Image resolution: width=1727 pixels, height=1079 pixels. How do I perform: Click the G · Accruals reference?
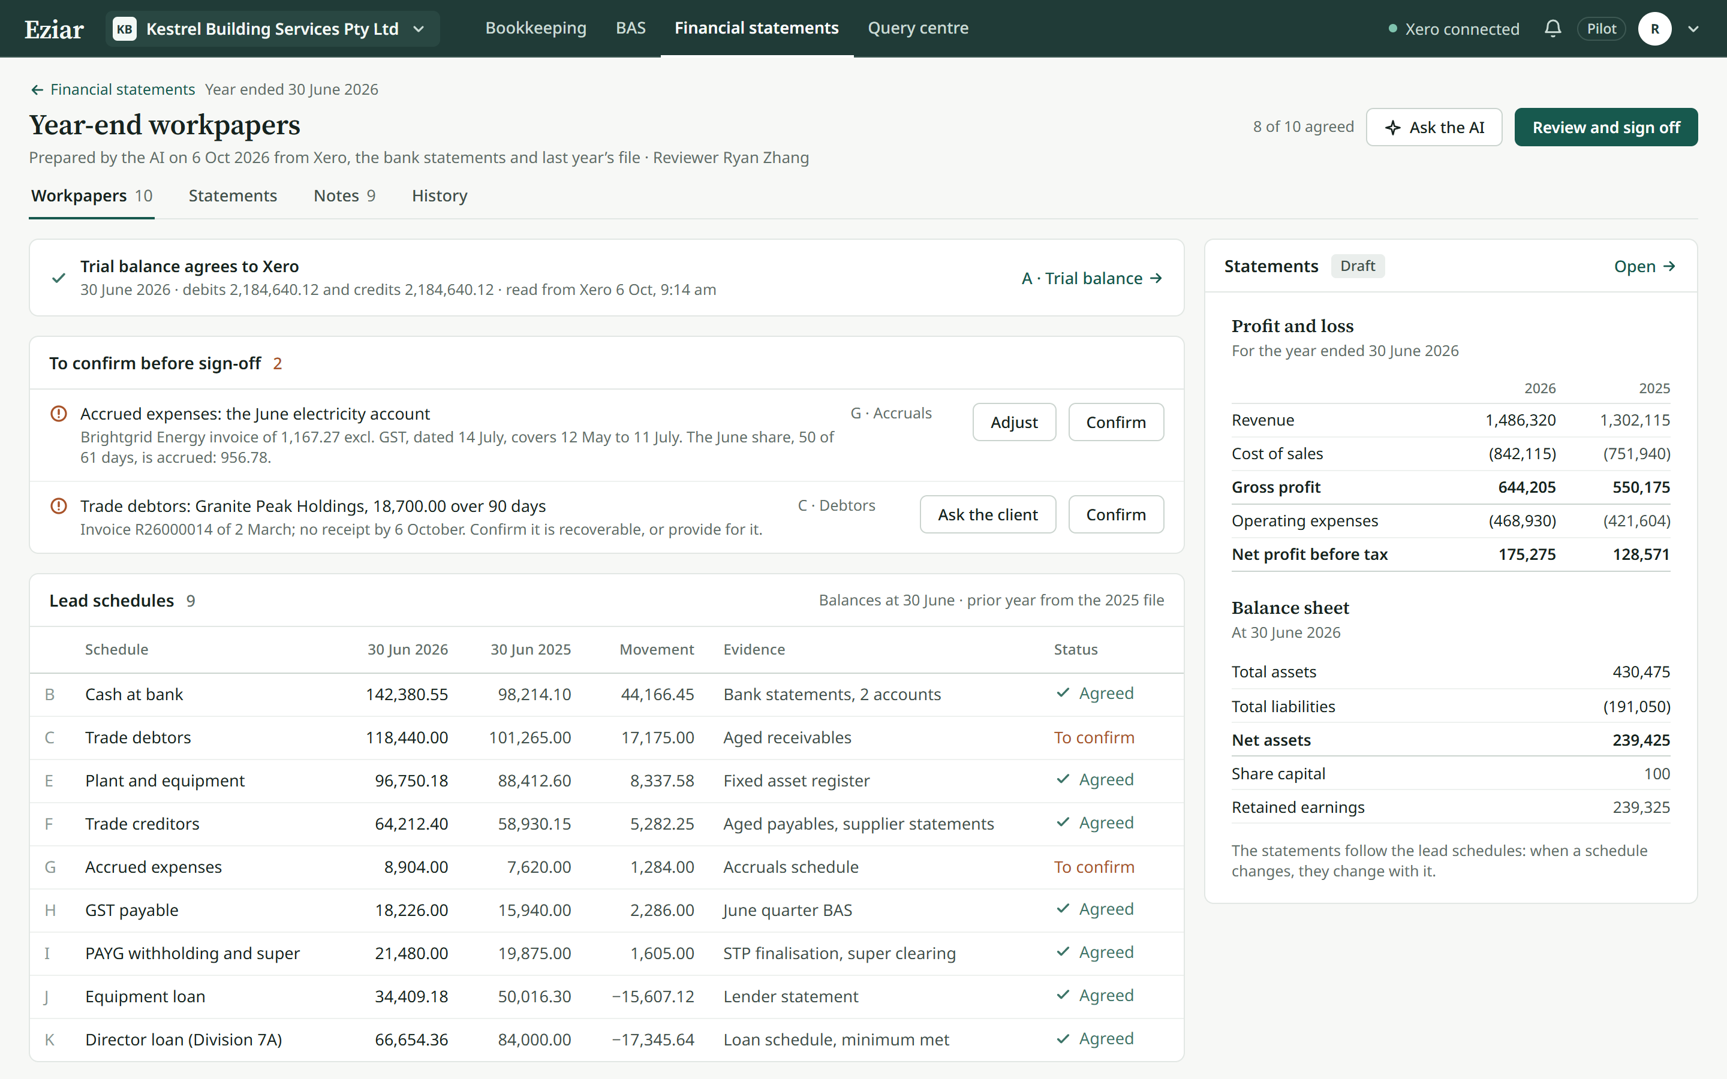(890, 413)
